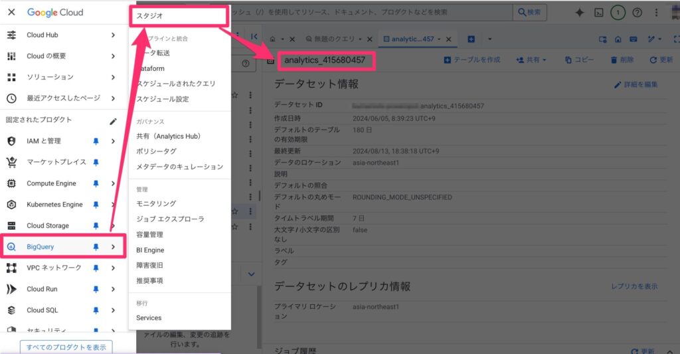Click the notifications badge showing 1
Image resolution: width=680 pixels, height=354 pixels.
point(618,12)
